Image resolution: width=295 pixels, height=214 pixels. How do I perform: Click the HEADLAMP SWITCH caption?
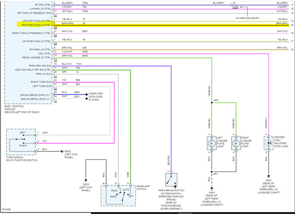pos(143,188)
